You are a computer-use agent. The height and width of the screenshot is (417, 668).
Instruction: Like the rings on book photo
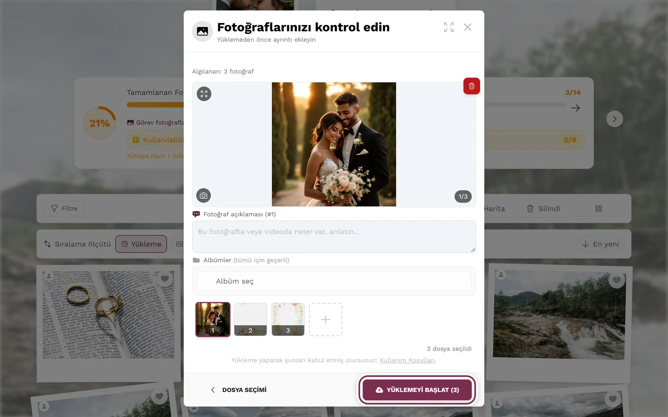[x=164, y=279]
